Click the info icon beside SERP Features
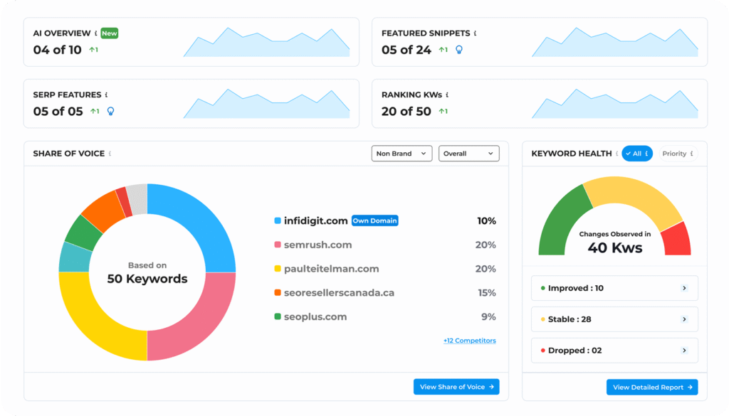Image resolution: width=729 pixels, height=416 pixels. tap(106, 95)
